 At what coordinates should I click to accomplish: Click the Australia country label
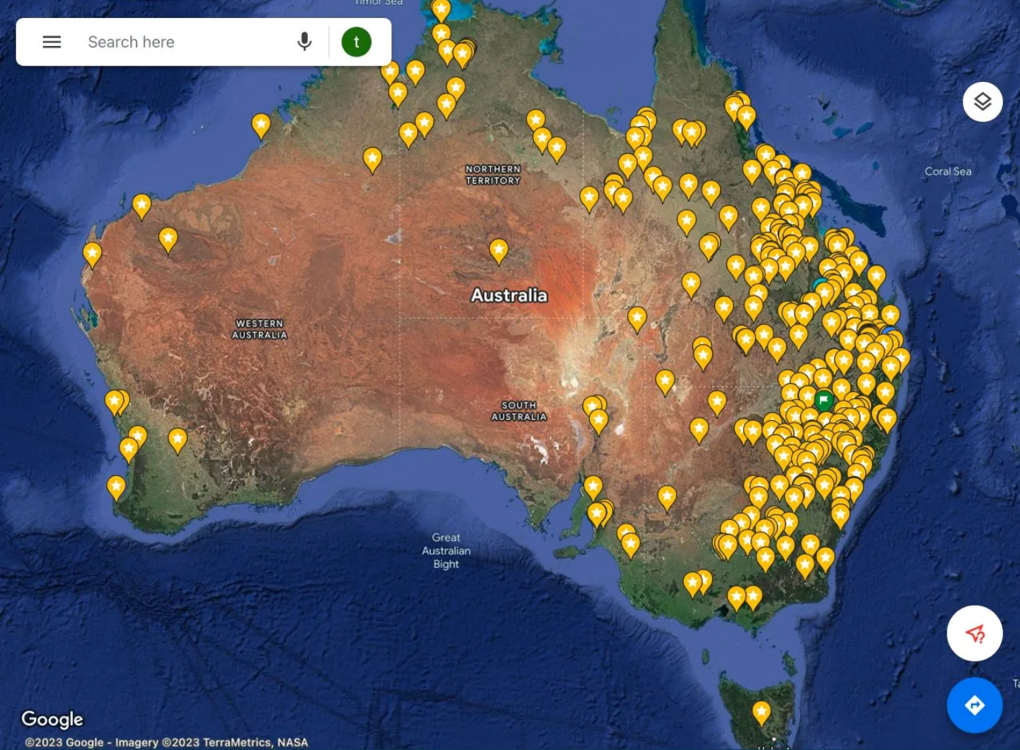pos(509,296)
